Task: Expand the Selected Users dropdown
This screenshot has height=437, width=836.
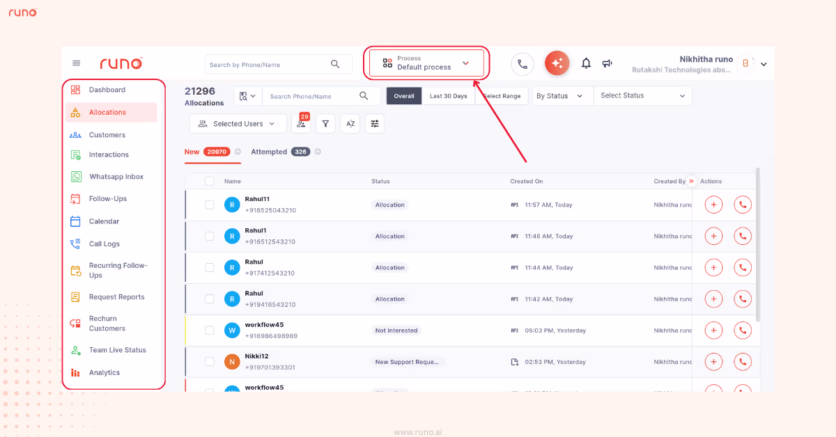Action: click(x=238, y=123)
